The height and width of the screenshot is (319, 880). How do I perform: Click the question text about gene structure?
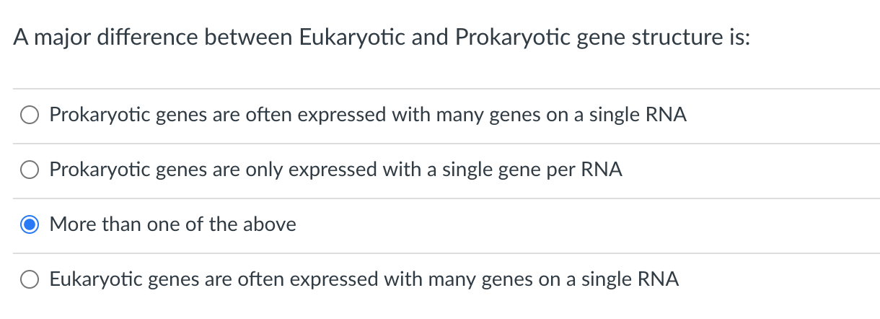coord(382,39)
